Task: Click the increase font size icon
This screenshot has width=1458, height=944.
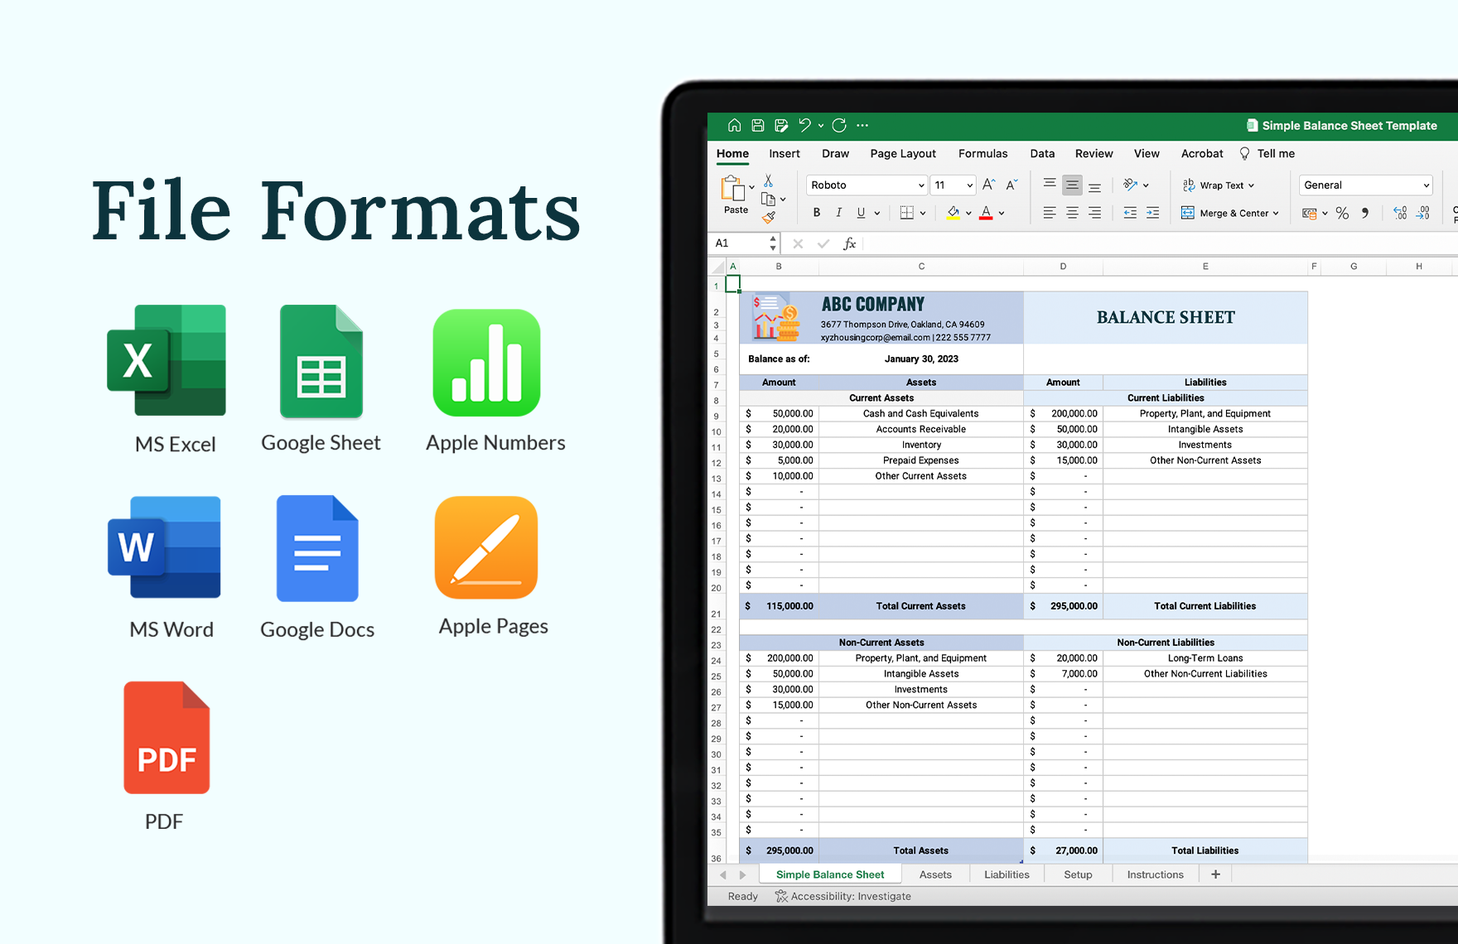Action: (988, 184)
